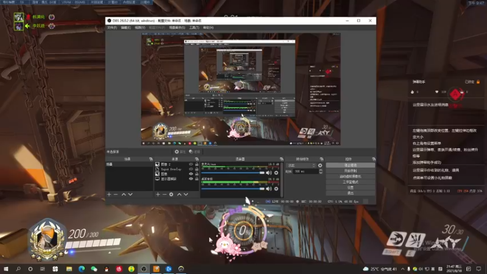Open File Explorer from the taskbar
Screen dimensions: 487x274
point(69,269)
